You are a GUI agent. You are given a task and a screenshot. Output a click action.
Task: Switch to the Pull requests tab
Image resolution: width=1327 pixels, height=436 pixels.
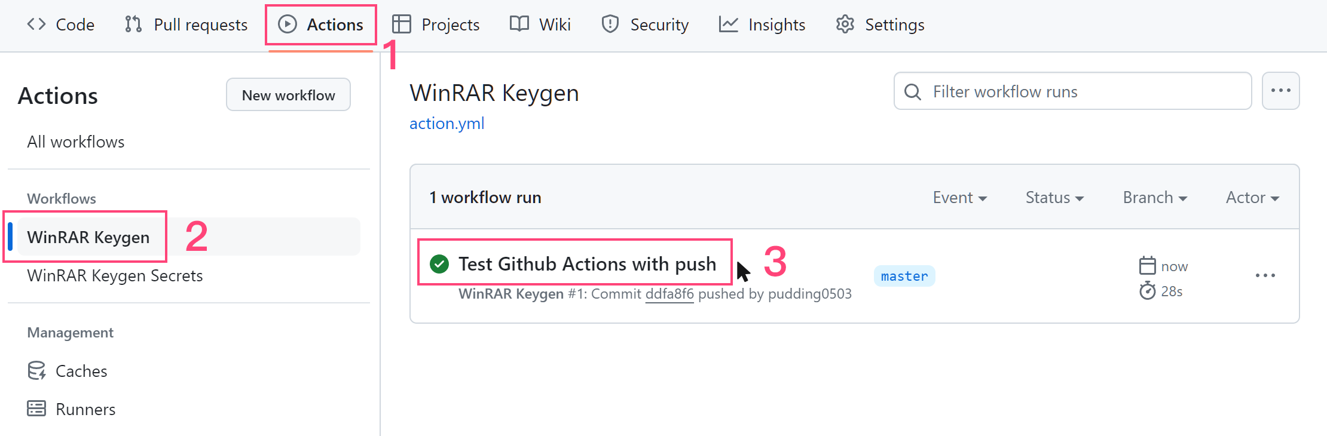pos(186,24)
